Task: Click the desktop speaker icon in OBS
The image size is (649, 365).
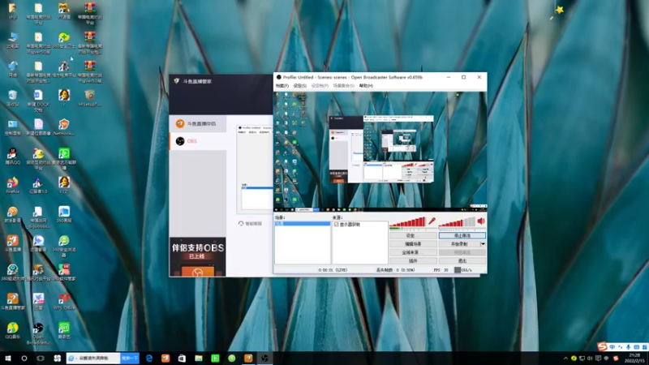Action: (481, 221)
